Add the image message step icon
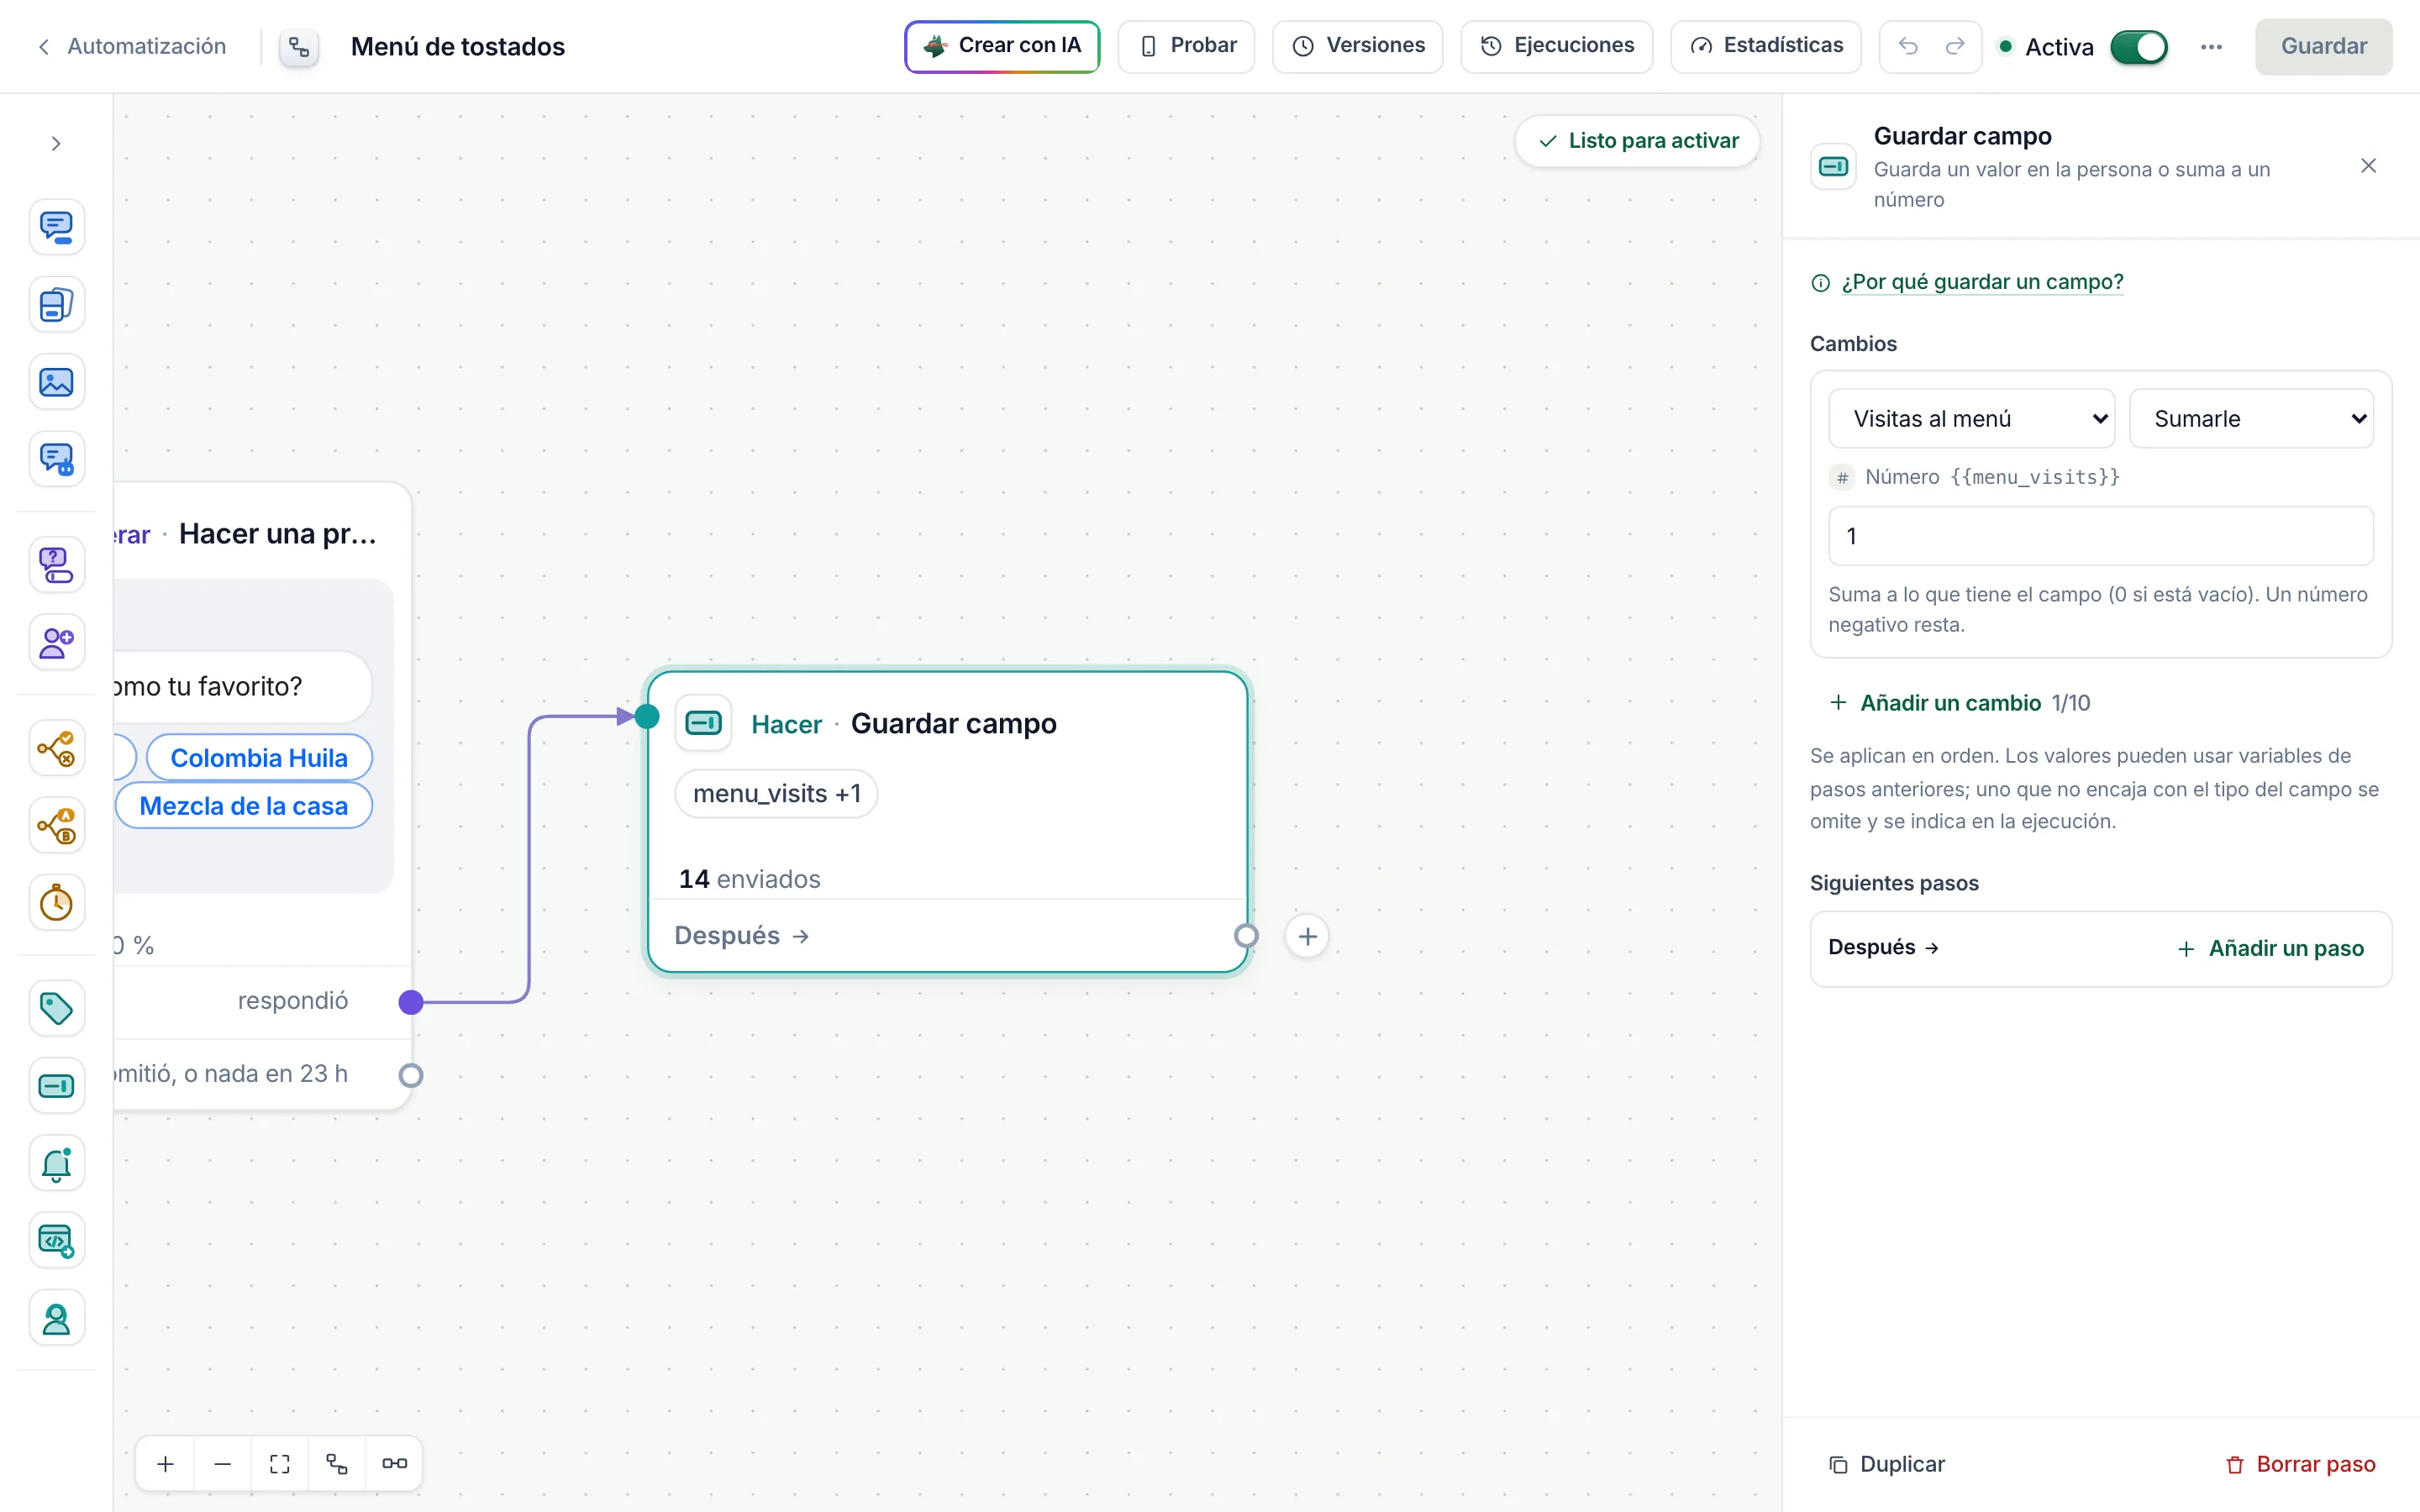 click(x=56, y=382)
